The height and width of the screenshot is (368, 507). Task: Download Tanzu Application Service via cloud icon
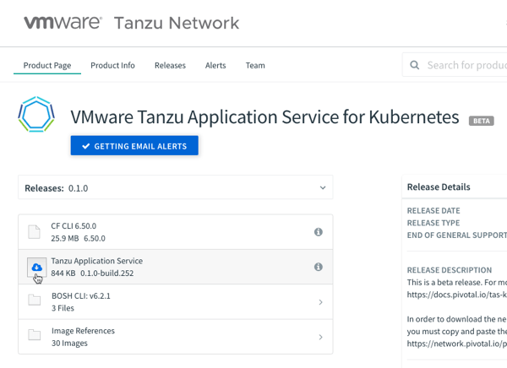(37, 268)
